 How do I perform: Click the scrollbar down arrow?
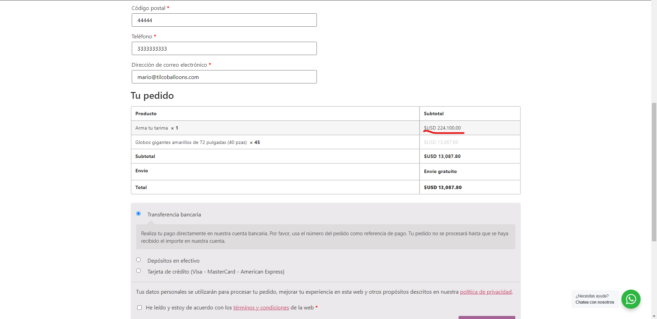click(654, 316)
